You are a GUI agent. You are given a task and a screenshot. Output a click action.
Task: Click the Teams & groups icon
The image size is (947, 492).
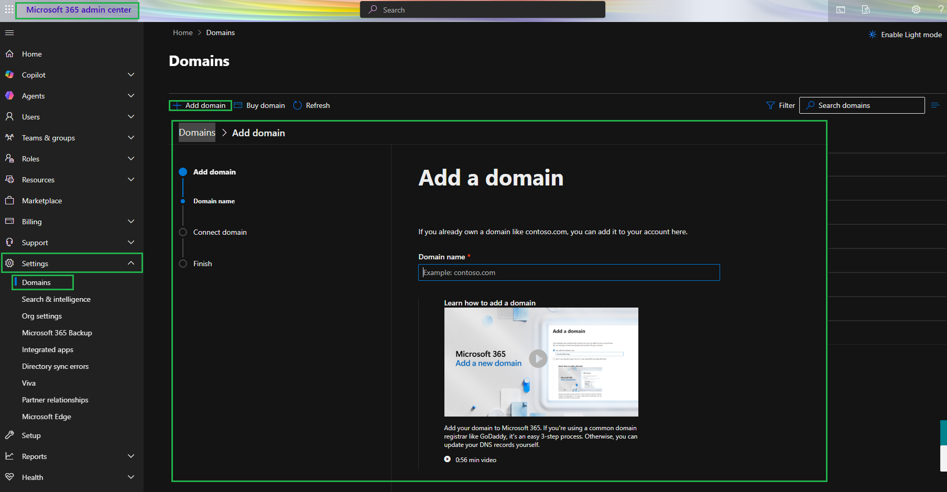[x=9, y=138]
